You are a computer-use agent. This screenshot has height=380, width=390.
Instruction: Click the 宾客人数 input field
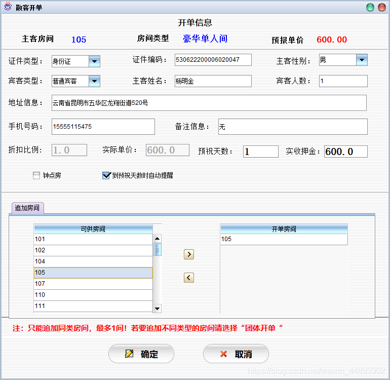[x=343, y=81]
